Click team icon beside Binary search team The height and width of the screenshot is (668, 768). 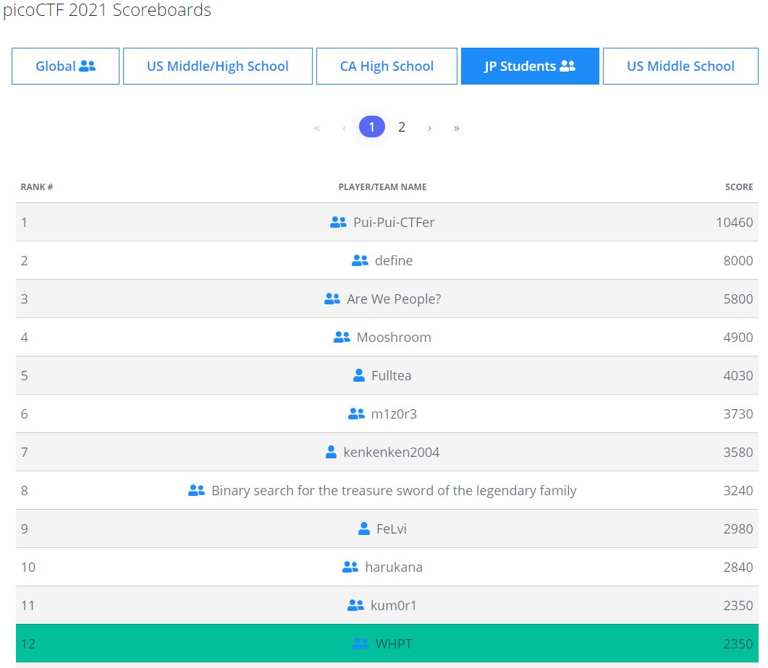tap(196, 490)
